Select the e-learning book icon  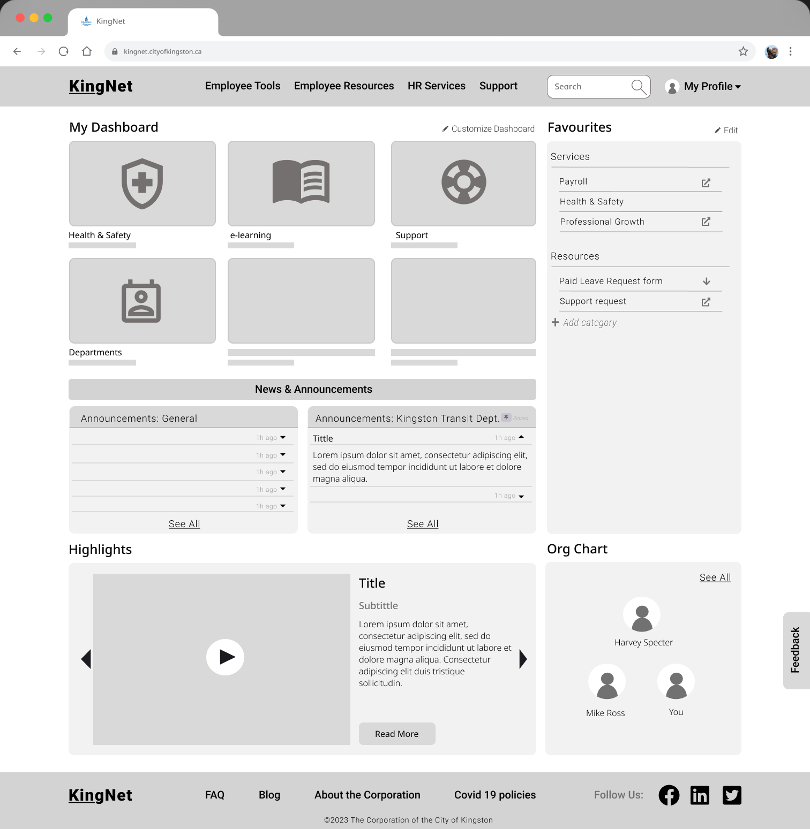tap(301, 183)
